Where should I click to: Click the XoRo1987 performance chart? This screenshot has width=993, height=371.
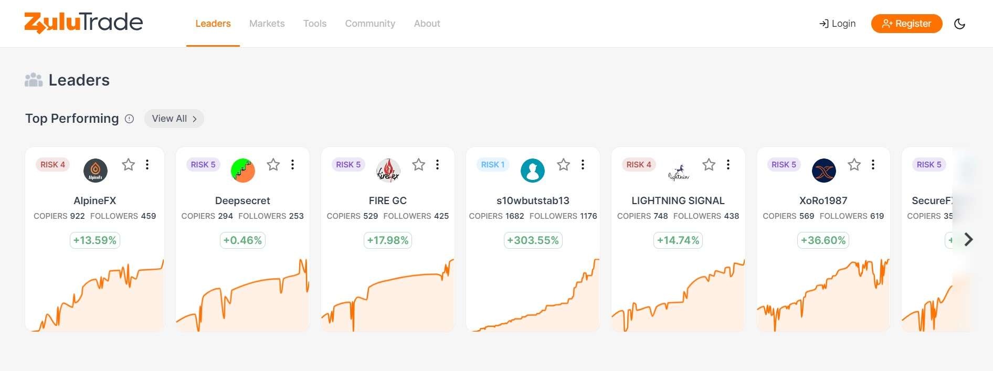823,295
